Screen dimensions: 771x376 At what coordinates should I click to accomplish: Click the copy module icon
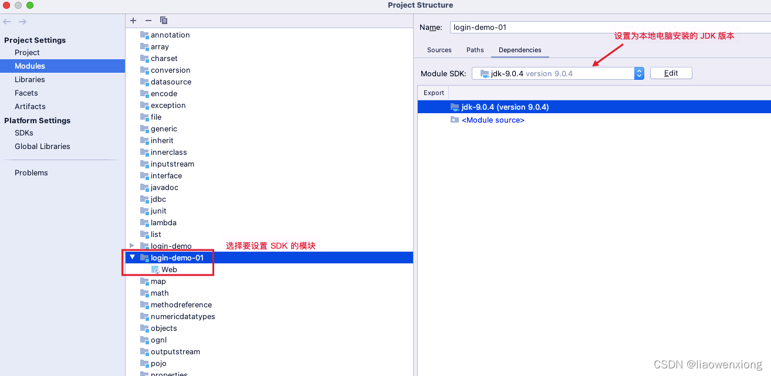[x=164, y=21]
